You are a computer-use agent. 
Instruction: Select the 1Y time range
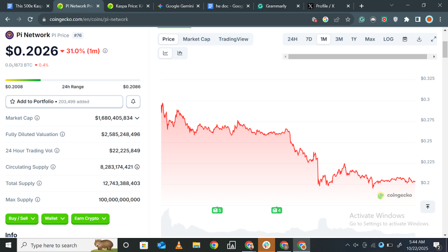[353, 39]
